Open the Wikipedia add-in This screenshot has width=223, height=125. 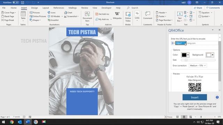coord(117,15)
